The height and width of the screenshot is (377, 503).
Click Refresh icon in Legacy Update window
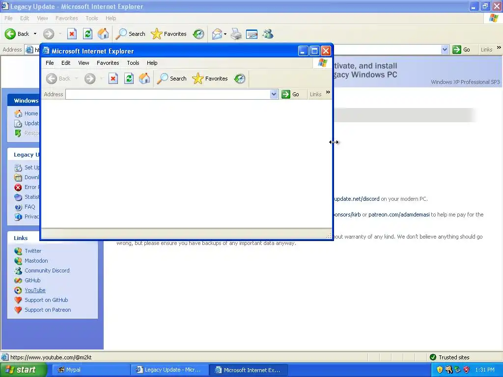(x=87, y=34)
